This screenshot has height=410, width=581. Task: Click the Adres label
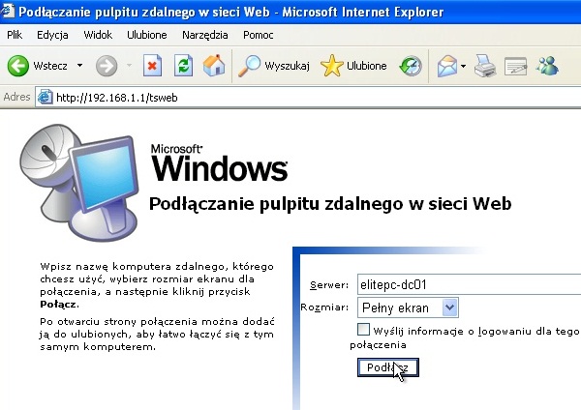tap(16, 97)
